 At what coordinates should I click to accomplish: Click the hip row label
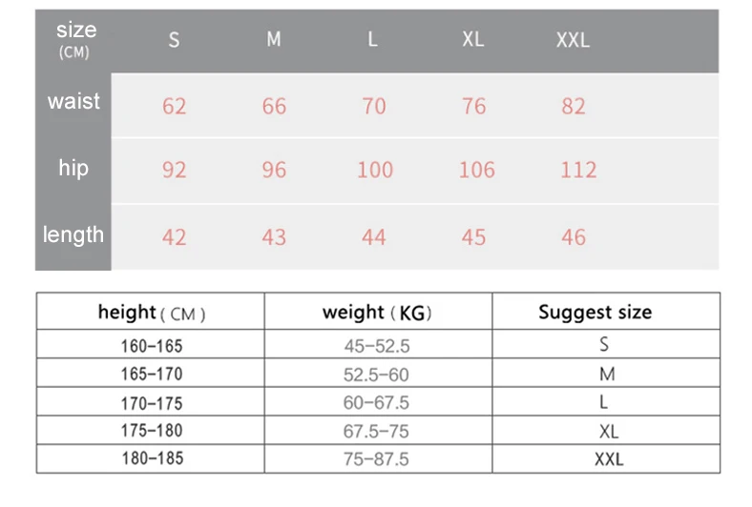(x=73, y=168)
